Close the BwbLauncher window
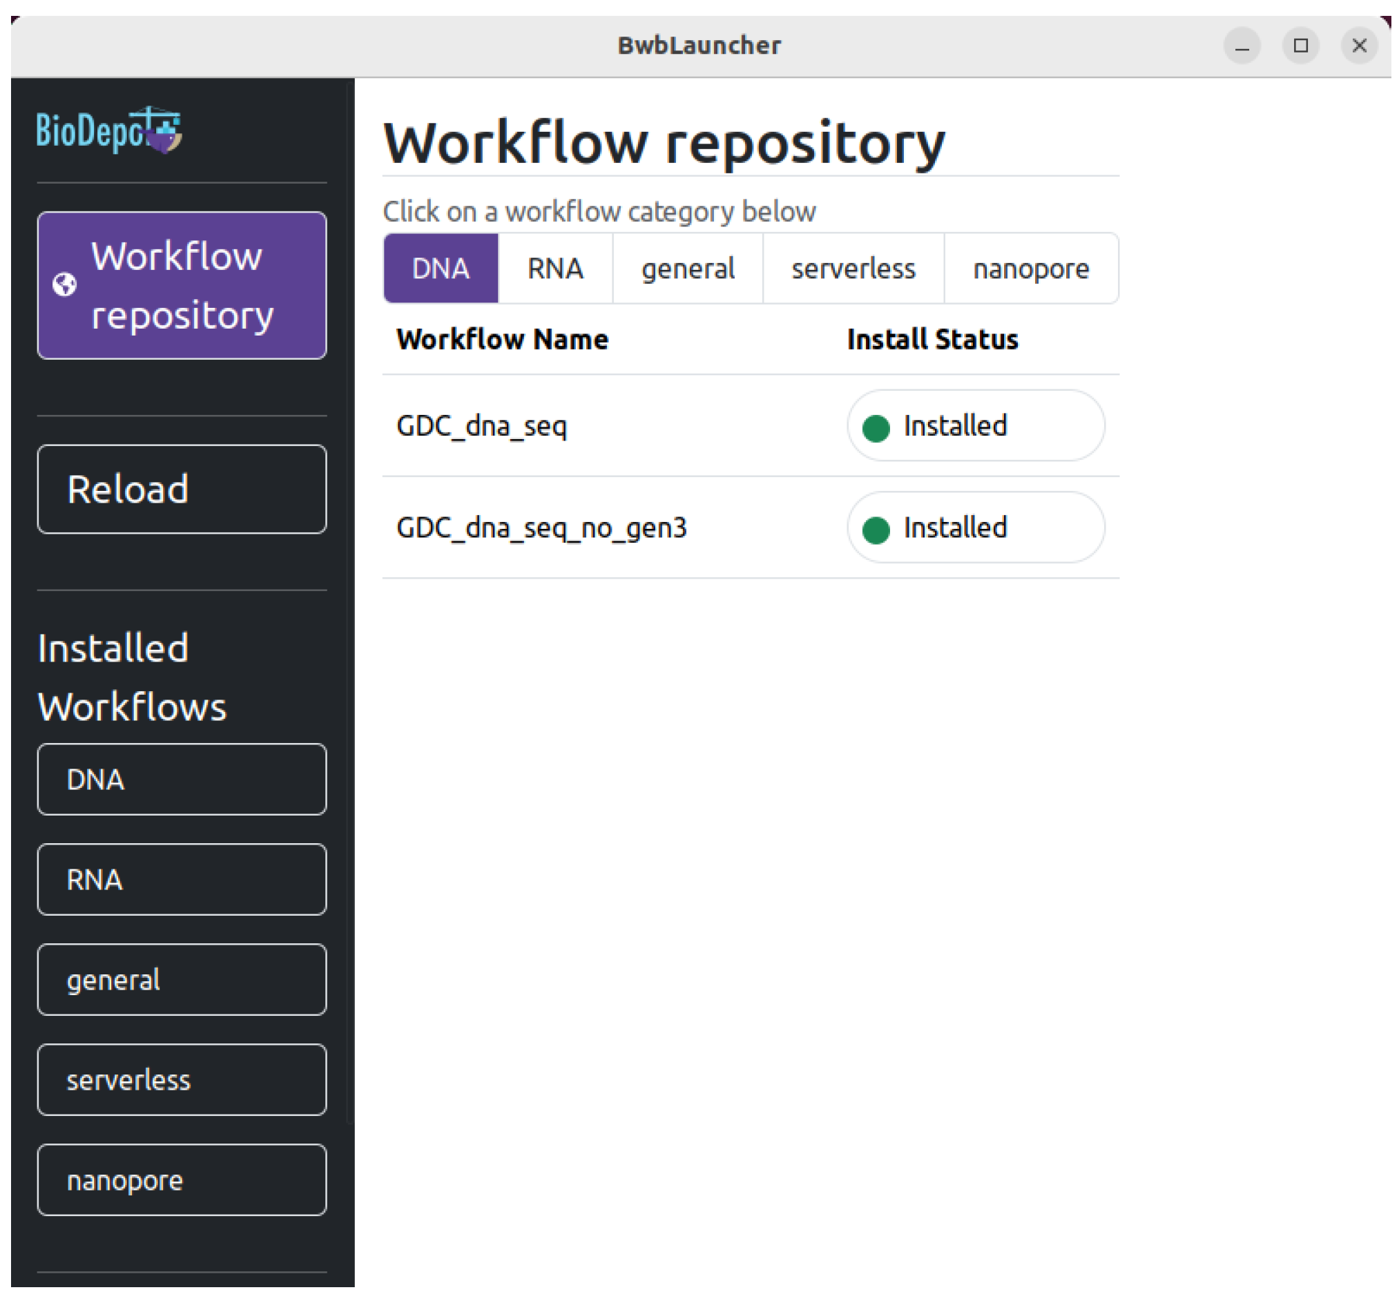The width and height of the screenshot is (1399, 1301). [x=1359, y=46]
